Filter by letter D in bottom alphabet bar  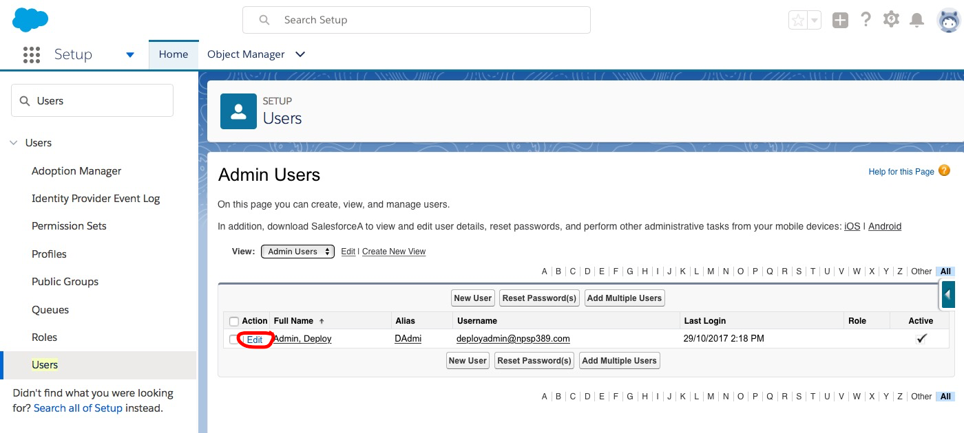587,397
